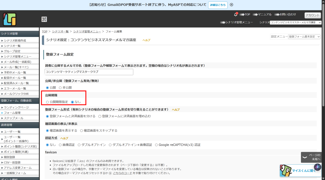
Task: Open ポイント履歴(シナリオ別) in the sidebar
Action: (x=20, y=146)
